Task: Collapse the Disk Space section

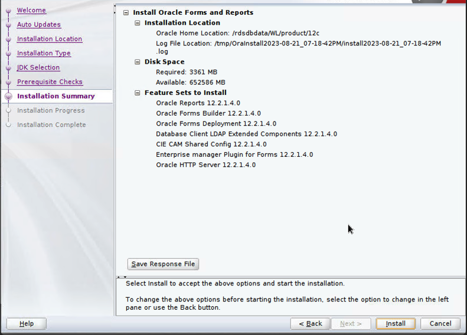Action: [138, 62]
